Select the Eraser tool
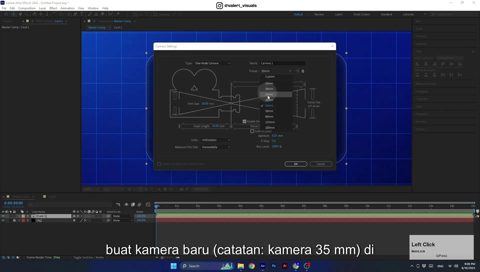The image size is (480, 272). (x=102, y=14)
